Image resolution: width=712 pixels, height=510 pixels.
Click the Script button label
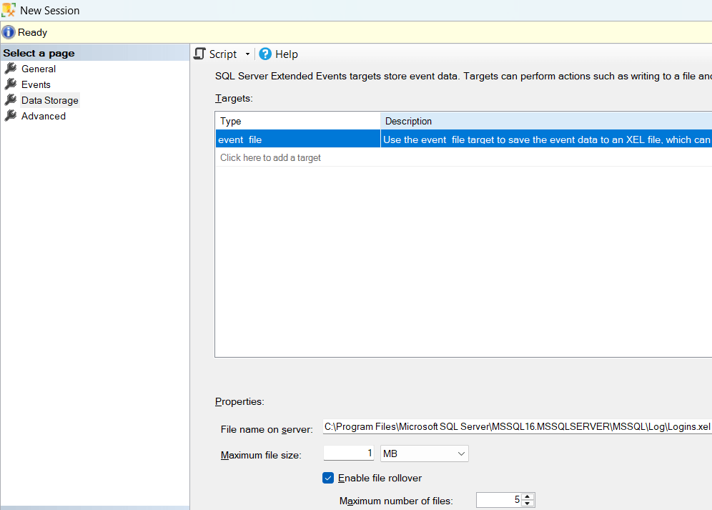click(x=223, y=54)
